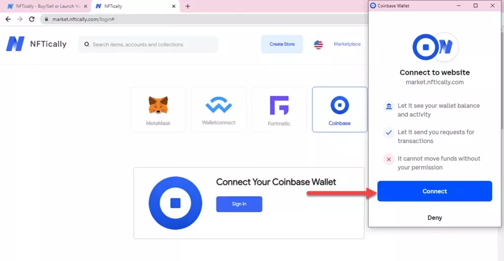Focus the search items and collections field
The height and width of the screenshot is (261, 504).
(148, 45)
